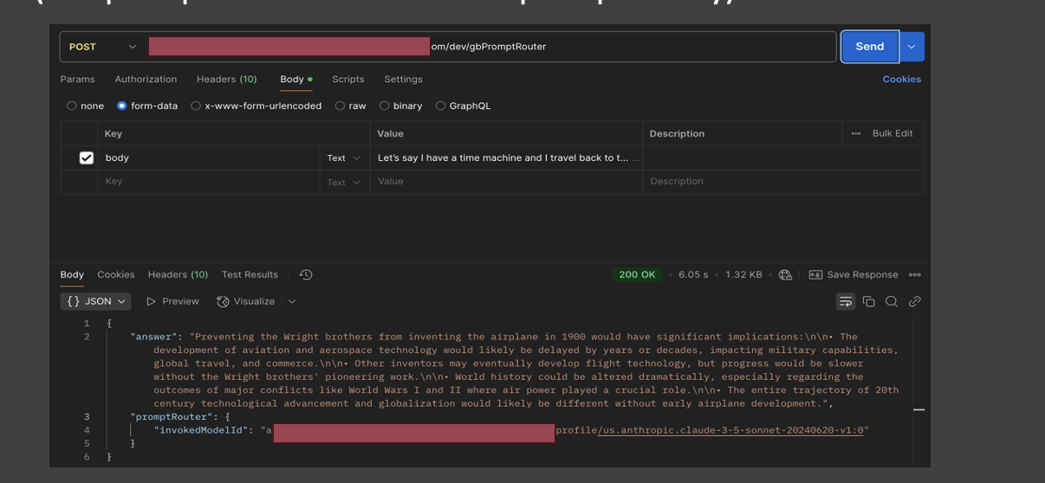The width and height of the screenshot is (1045, 483).
Task: Open the response more options ellipsis
Action: click(x=914, y=274)
